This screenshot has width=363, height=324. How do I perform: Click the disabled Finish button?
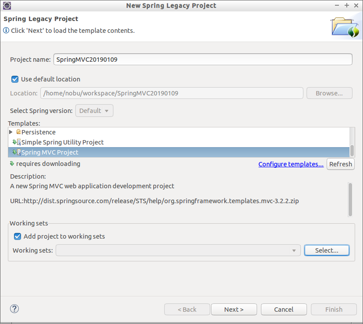coord(334,310)
